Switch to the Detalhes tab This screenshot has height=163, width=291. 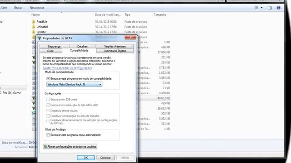tap(82, 46)
